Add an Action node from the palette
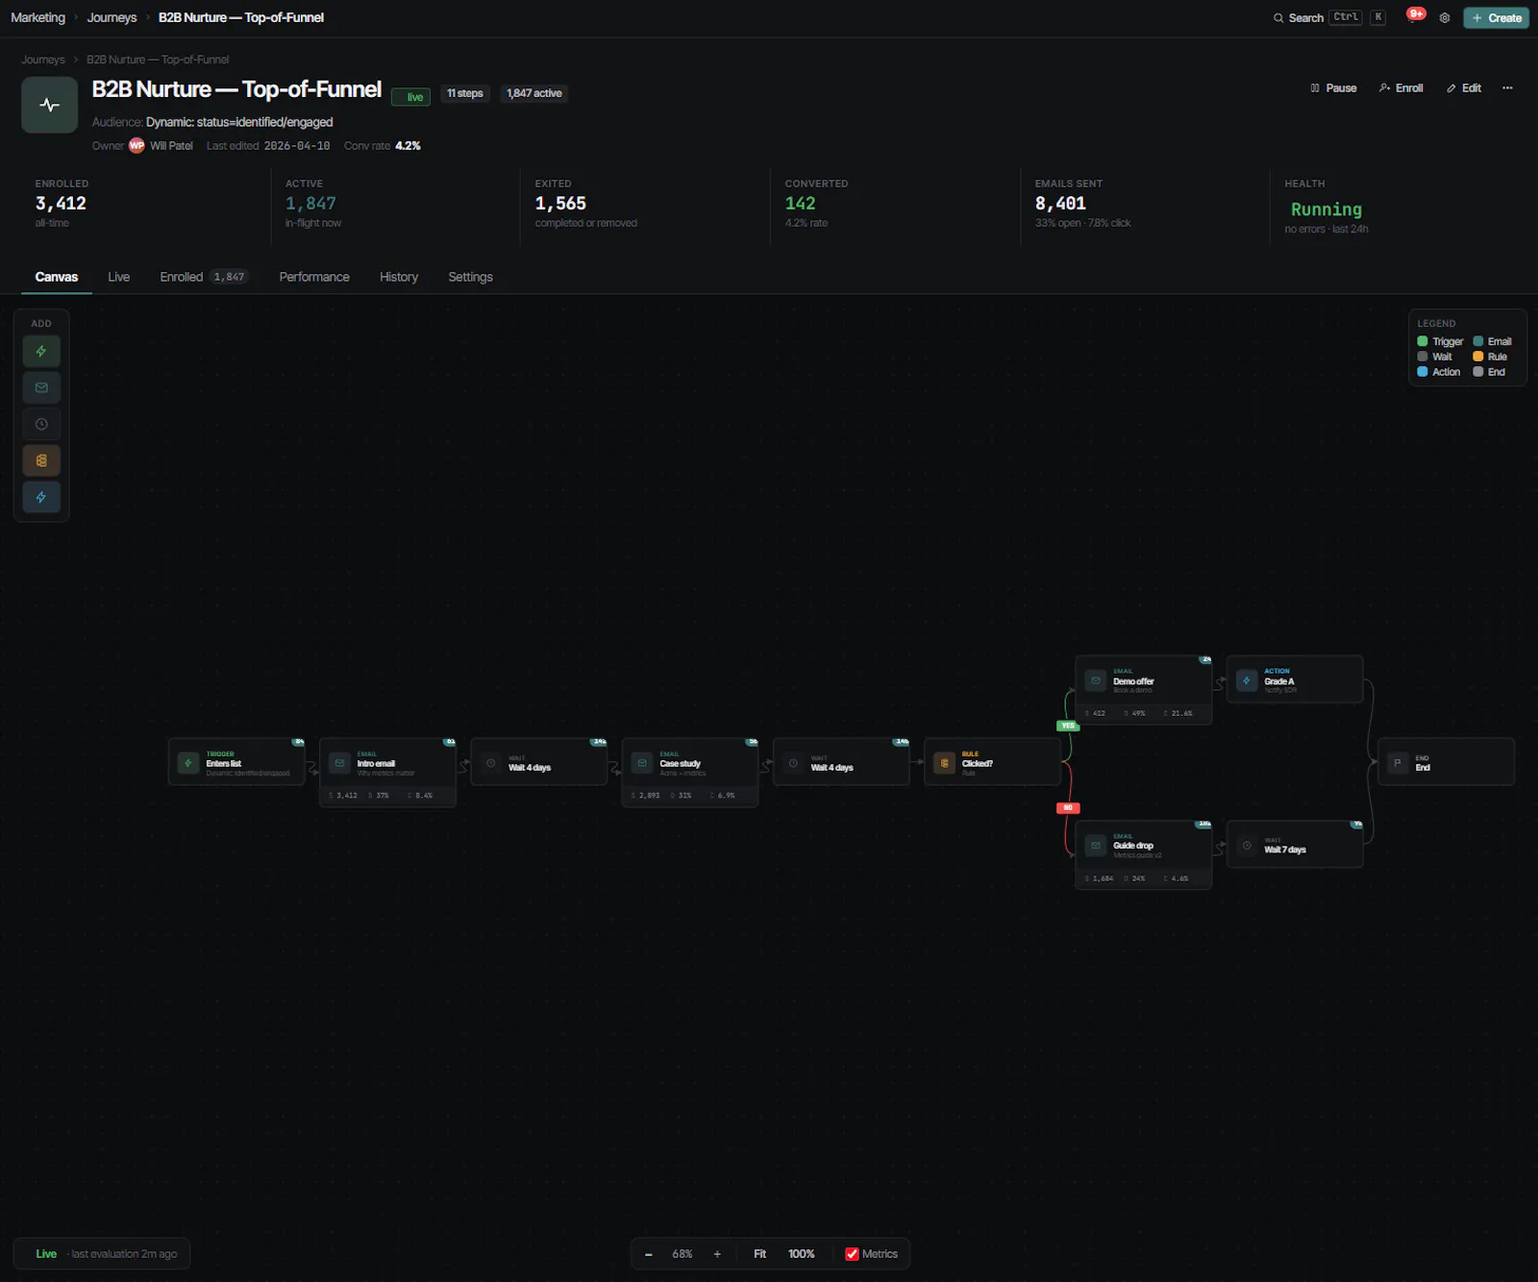The height and width of the screenshot is (1282, 1538). [x=41, y=498]
